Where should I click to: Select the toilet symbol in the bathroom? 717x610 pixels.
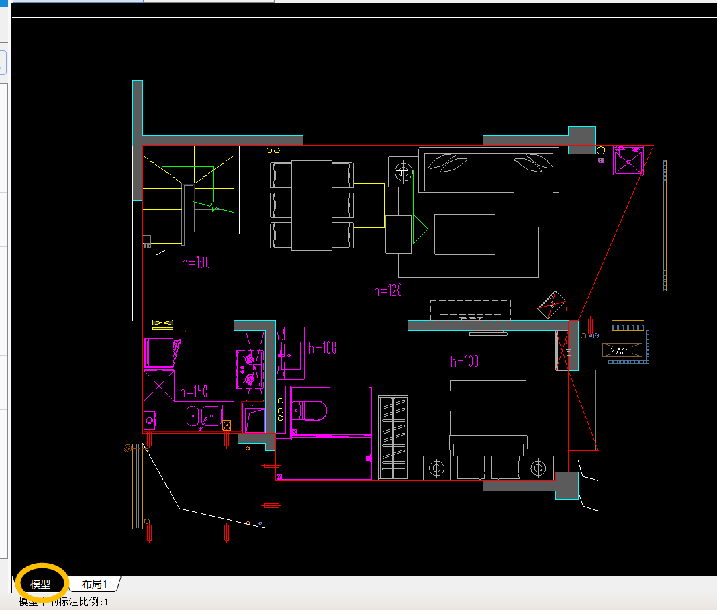point(309,410)
